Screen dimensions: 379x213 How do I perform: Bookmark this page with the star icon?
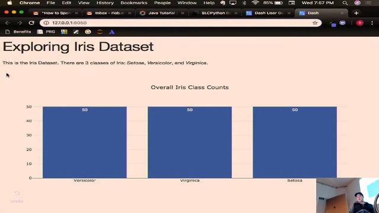pyautogui.click(x=314, y=22)
